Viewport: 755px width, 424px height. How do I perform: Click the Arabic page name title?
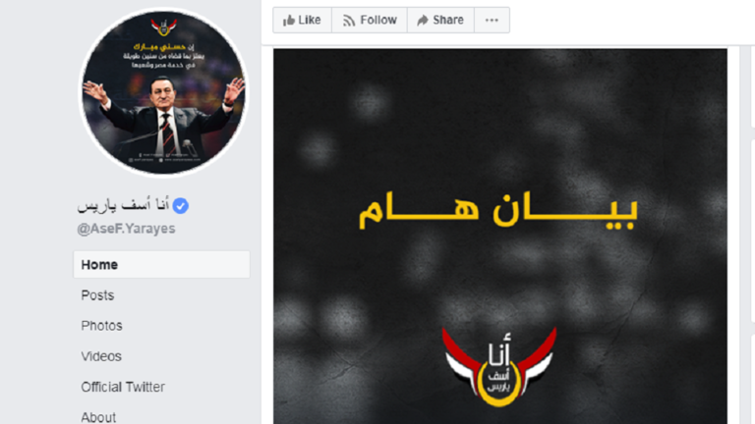coord(123,205)
